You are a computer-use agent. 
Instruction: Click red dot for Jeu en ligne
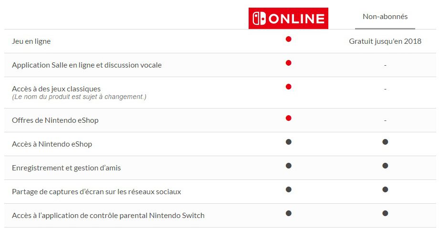(x=288, y=39)
